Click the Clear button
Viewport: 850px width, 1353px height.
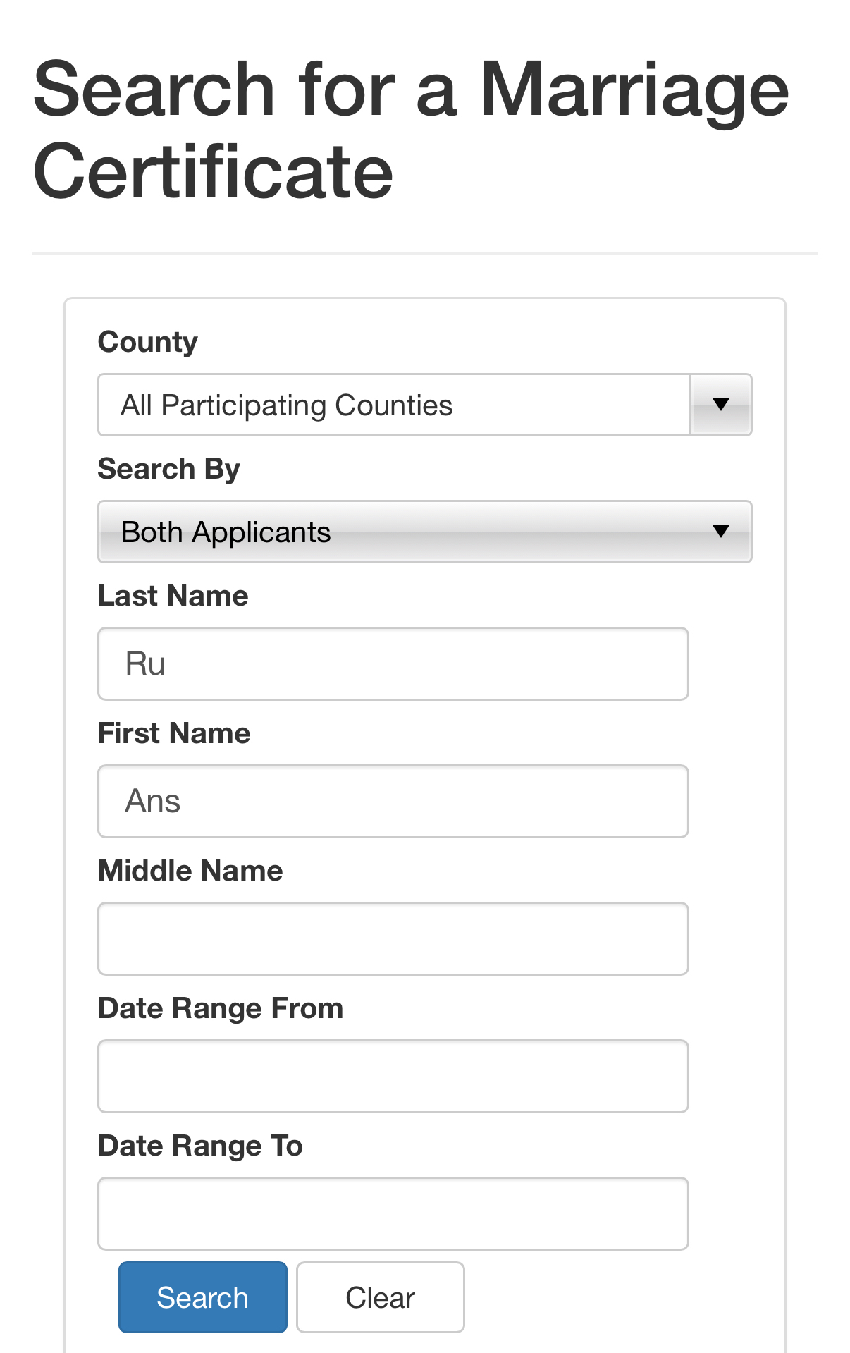click(x=380, y=1297)
